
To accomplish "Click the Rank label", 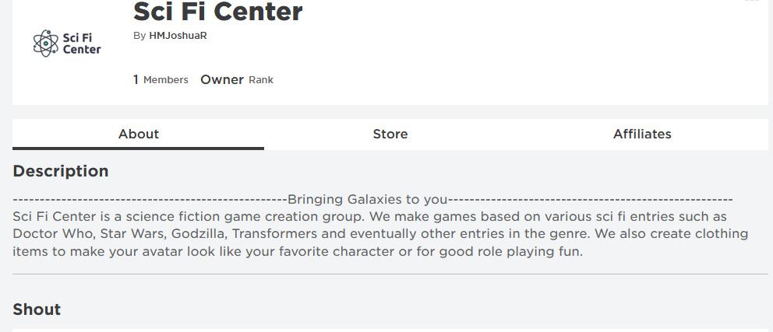I will click(261, 80).
